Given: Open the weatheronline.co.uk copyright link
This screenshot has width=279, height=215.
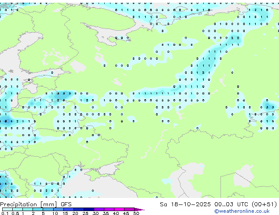Looking at the screenshot, I should [x=242, y=211].
